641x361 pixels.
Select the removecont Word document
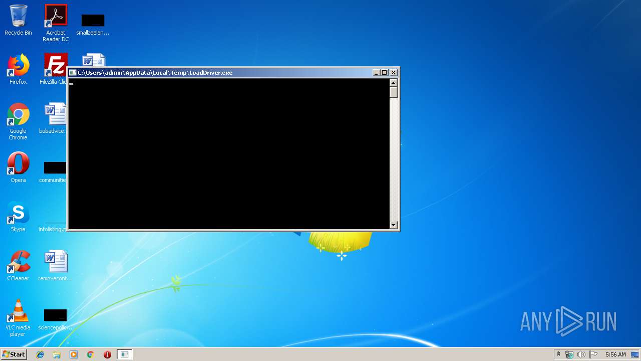55,266
